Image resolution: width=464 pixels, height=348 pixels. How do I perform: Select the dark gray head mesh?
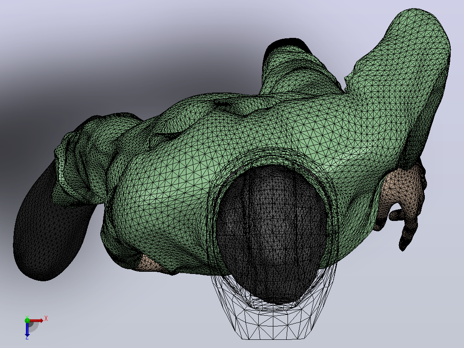point(272,234)
